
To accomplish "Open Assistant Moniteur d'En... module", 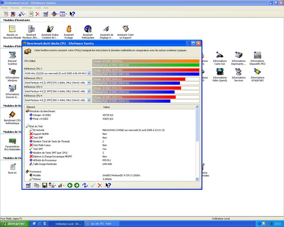I will [31, 32].
